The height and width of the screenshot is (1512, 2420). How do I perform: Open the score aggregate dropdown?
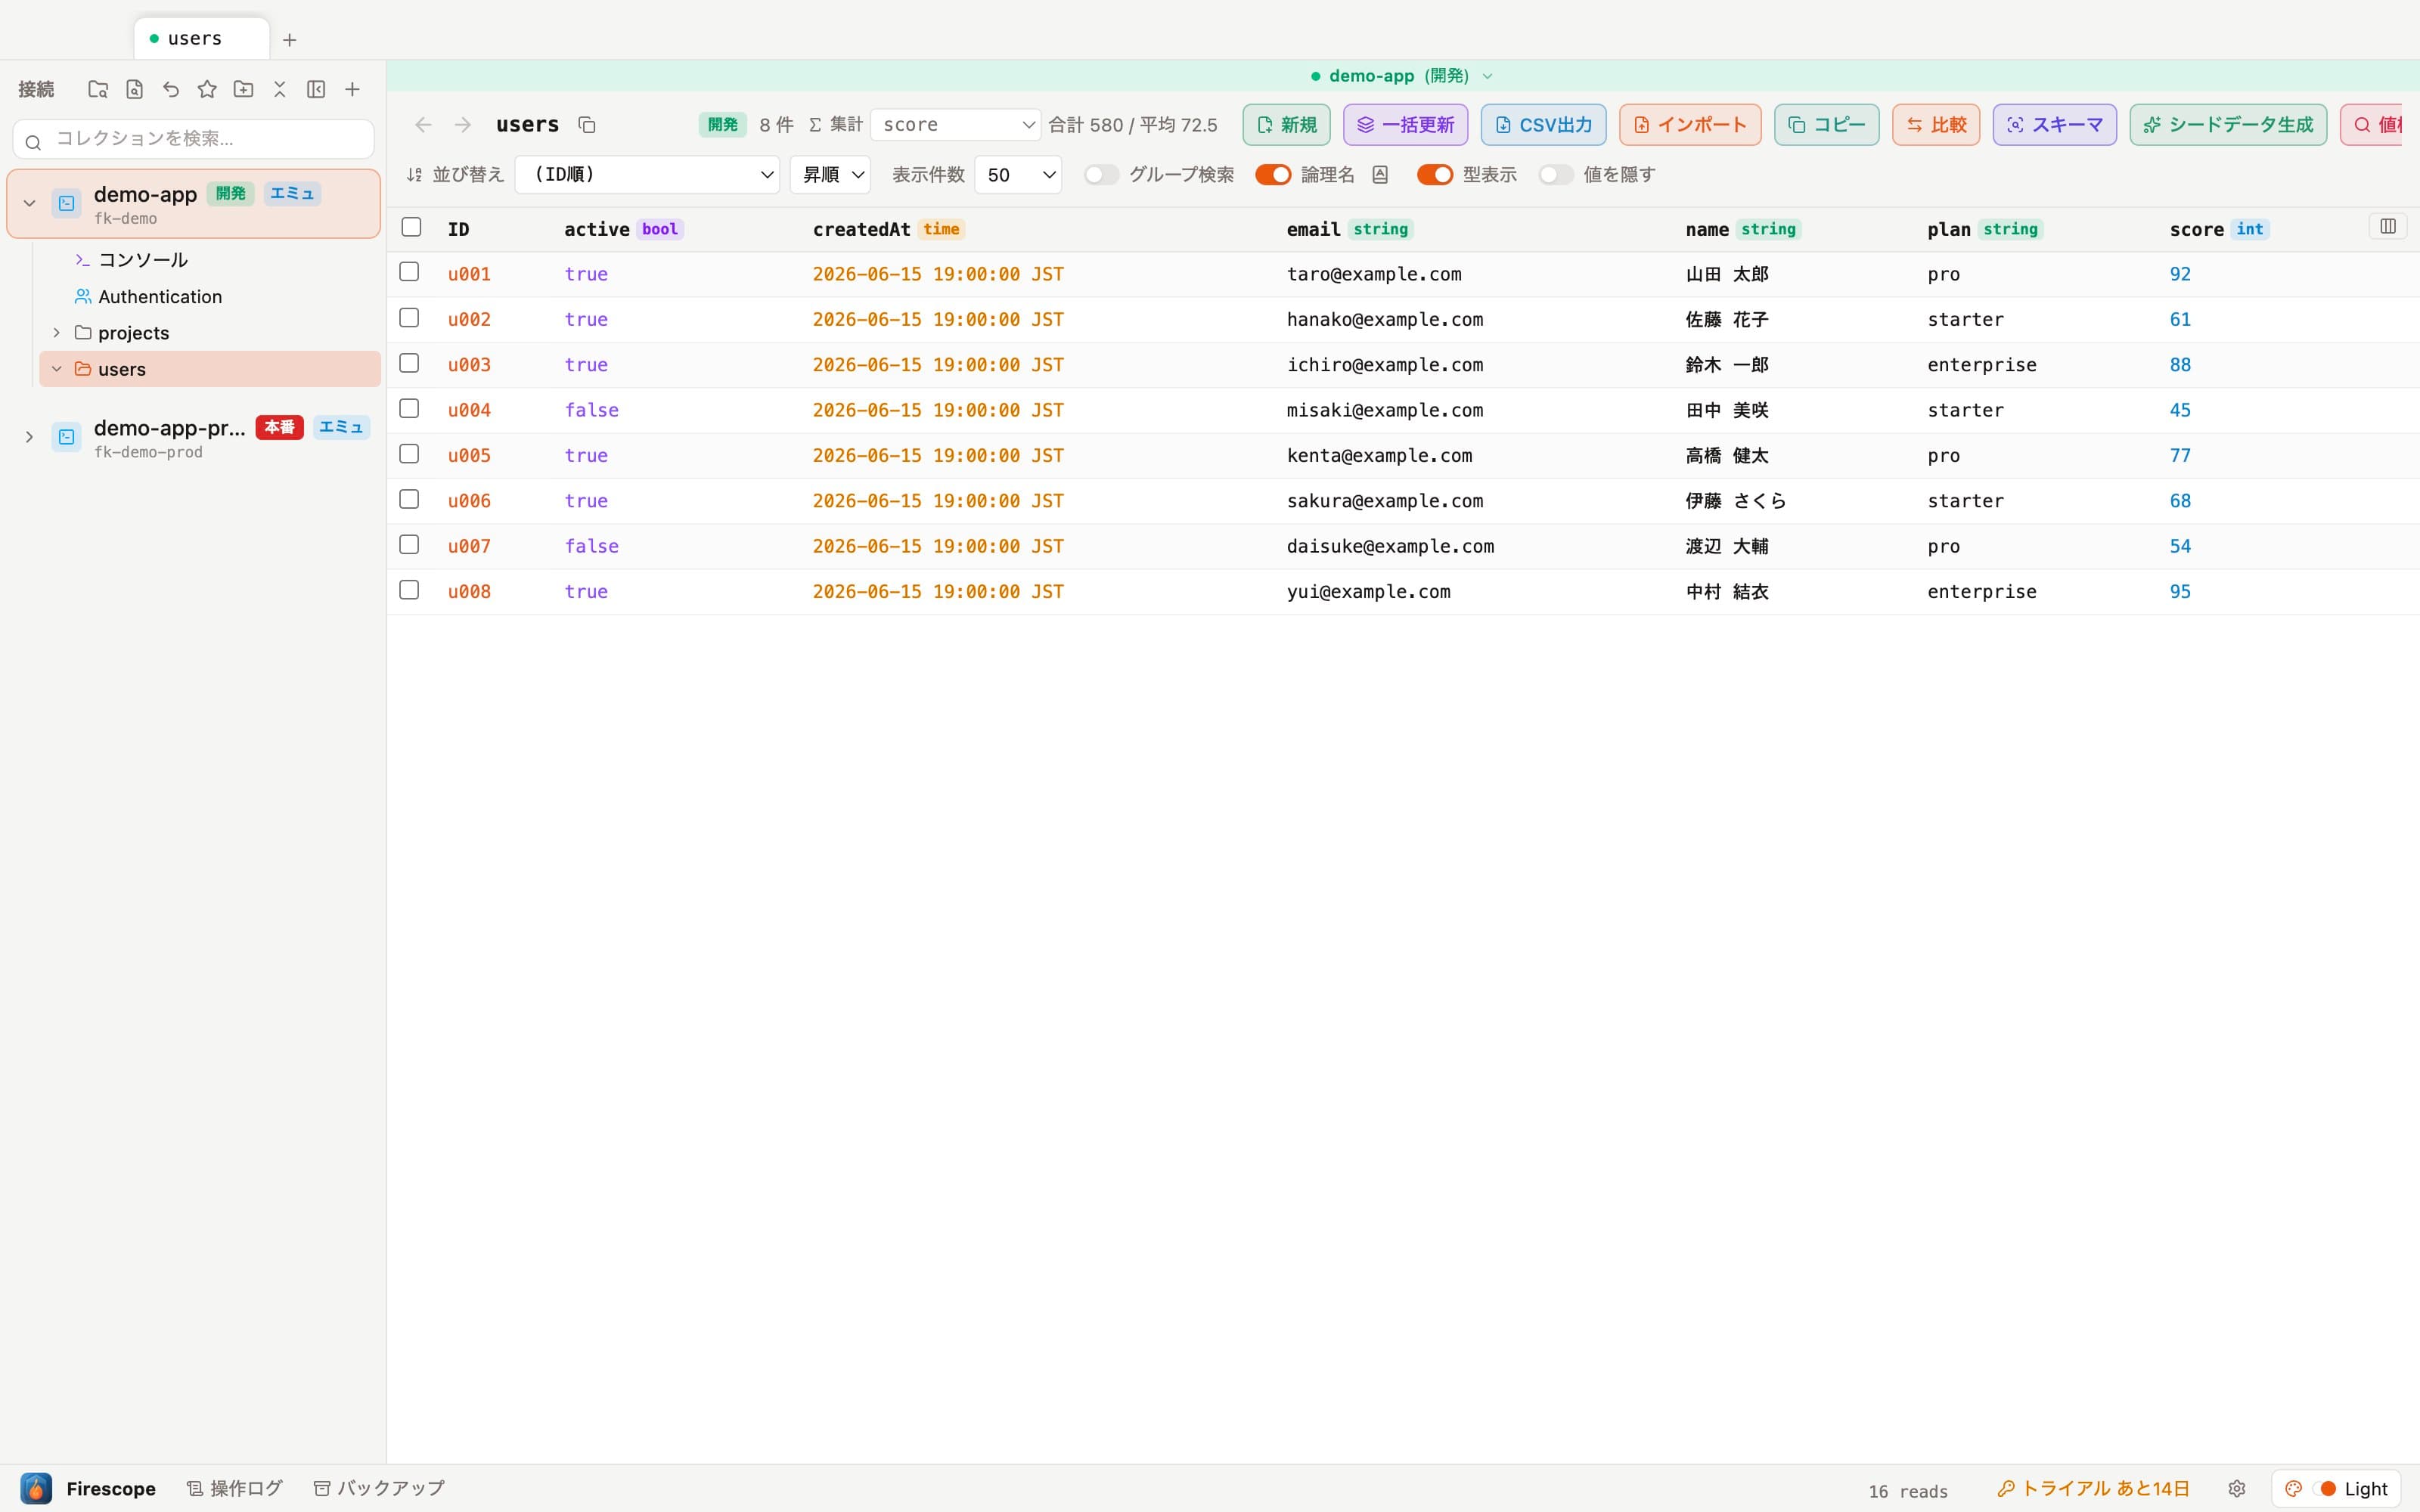(956, 125)
